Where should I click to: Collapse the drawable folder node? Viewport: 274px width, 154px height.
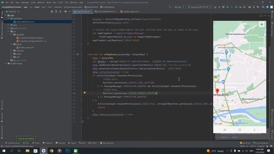click(11, 35)
